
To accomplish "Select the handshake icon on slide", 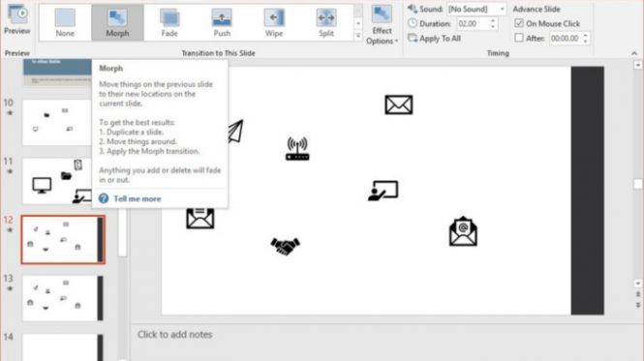I will click(x=285, y=246).
